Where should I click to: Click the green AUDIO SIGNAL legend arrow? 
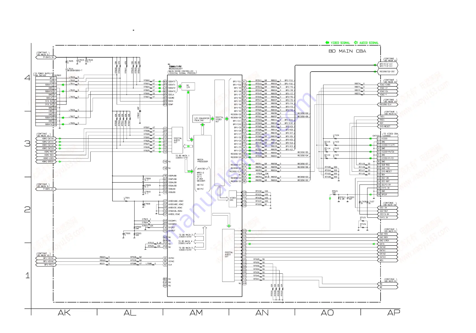click(x=356, y=42)
